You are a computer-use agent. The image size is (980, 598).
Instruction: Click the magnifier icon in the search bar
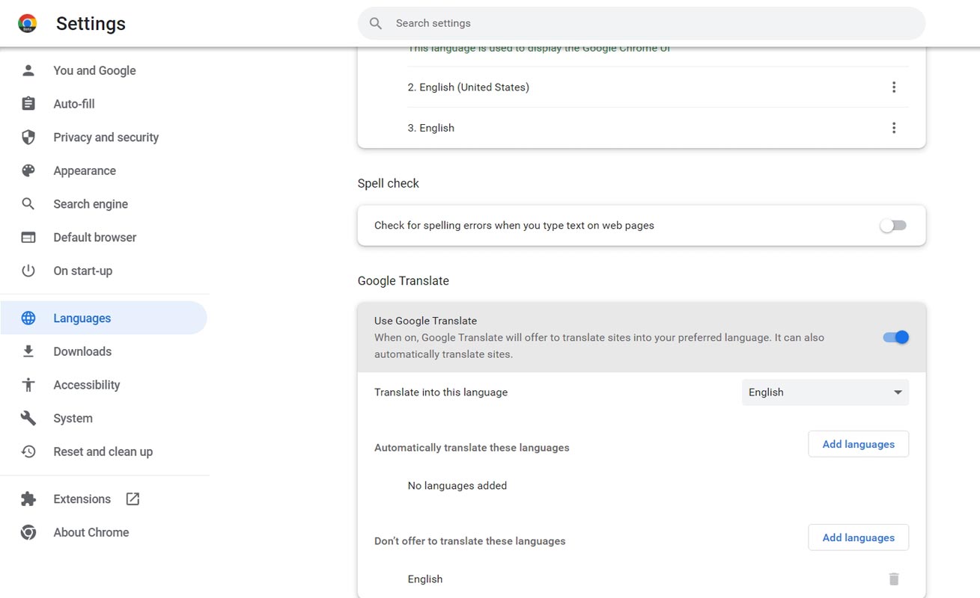(x=376, y=23)
